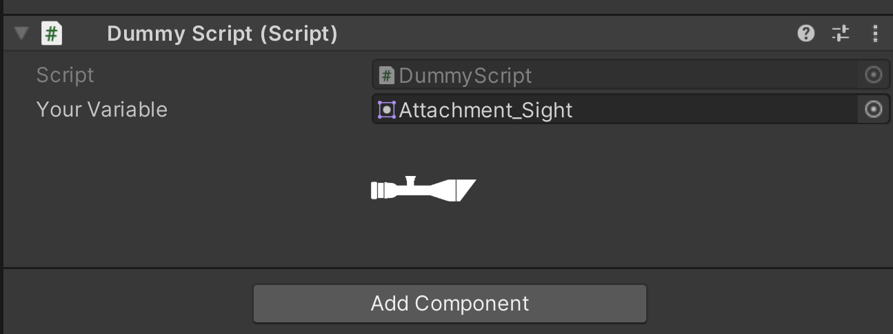The height and width of the screenshot is (334, 893).
Task: Collapse the Dummy Script component foldout
Action: tap(21, 33)
